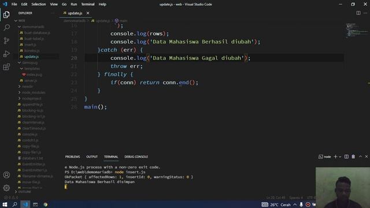Click line and column status bar indicator
The image size is (370, 208).
click(276, 198)
